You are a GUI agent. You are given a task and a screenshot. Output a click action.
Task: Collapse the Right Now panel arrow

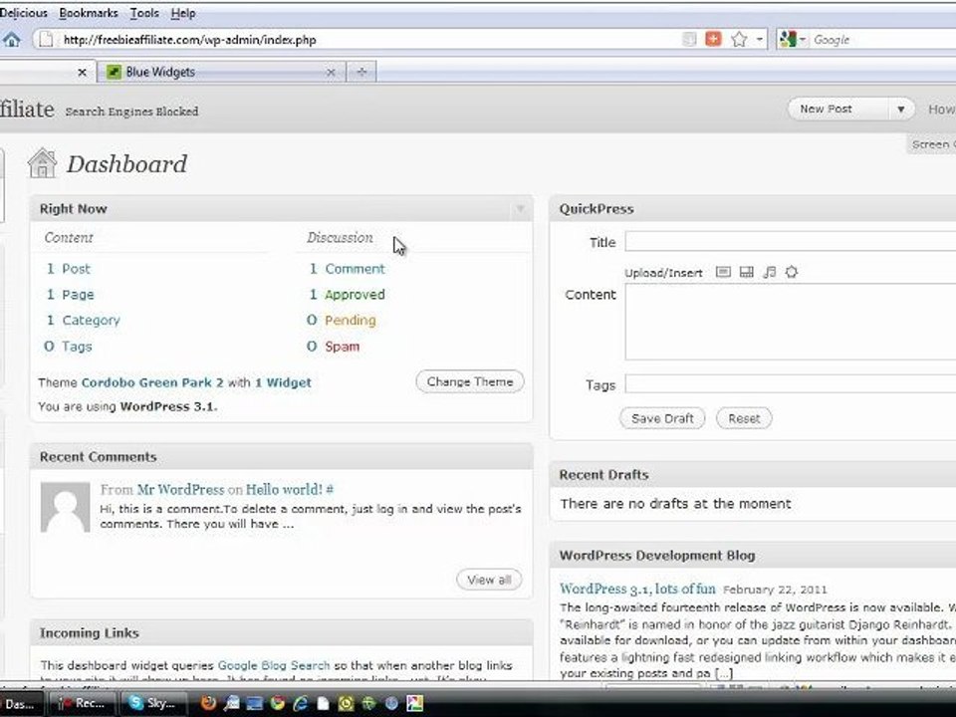[520, 209]
